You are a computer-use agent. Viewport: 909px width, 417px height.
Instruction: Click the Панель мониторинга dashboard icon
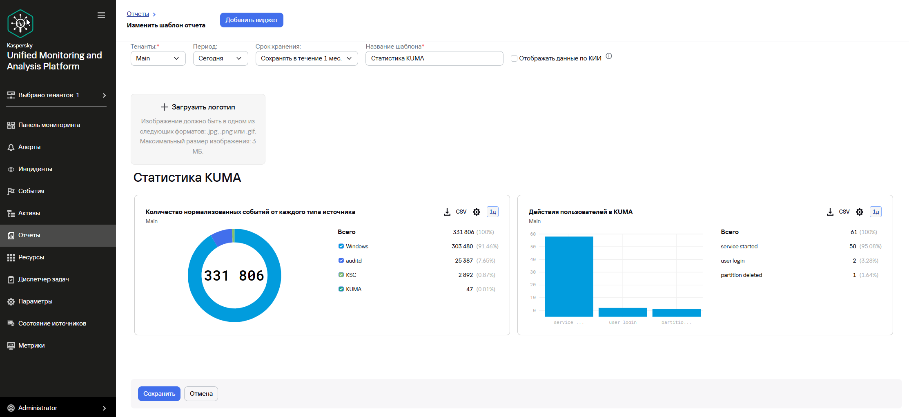tap(11, 125)
